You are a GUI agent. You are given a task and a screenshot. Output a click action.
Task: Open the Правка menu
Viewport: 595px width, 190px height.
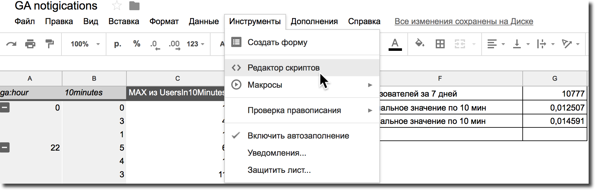pos(59,21)
